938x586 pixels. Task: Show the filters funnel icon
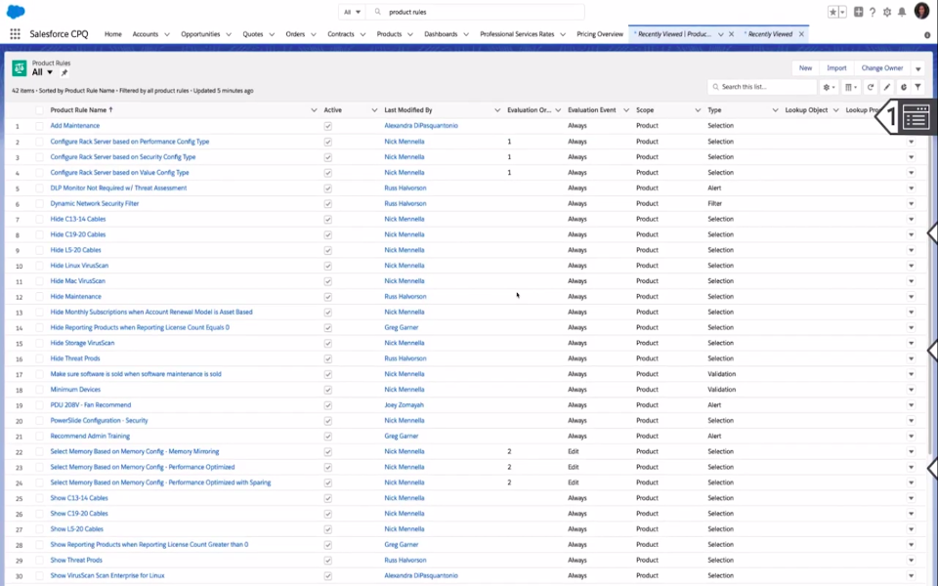[x=917, y=87]
